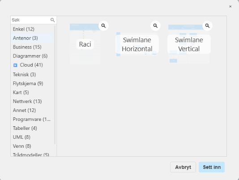The height and width of the screenshot is (180, 239).
Task: Select the Swimlane Horizontal template thumbnail
Action: tap(137, 44)
